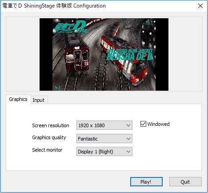The height and width of the screenshot is (193, 208).
Task: Expand the Graphics quality dropdown
Action: (104, 139)
